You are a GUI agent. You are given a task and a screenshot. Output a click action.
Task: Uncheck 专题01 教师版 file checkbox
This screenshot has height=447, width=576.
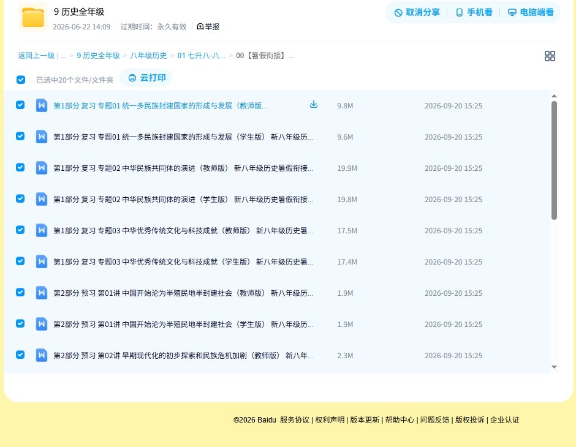pos(20,105)
